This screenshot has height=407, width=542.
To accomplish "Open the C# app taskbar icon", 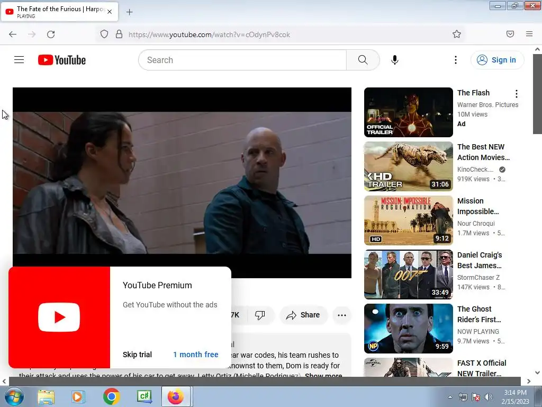I will pos(144,396).
